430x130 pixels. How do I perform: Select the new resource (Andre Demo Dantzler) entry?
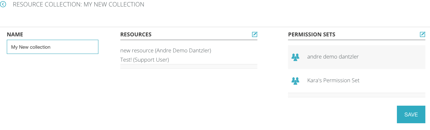coord(166,51)
